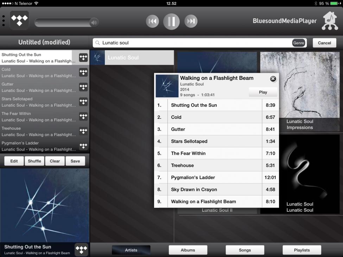The height and width of the screenshot is (257, 343).
Task: Skip to the next track
Action: 191,21
